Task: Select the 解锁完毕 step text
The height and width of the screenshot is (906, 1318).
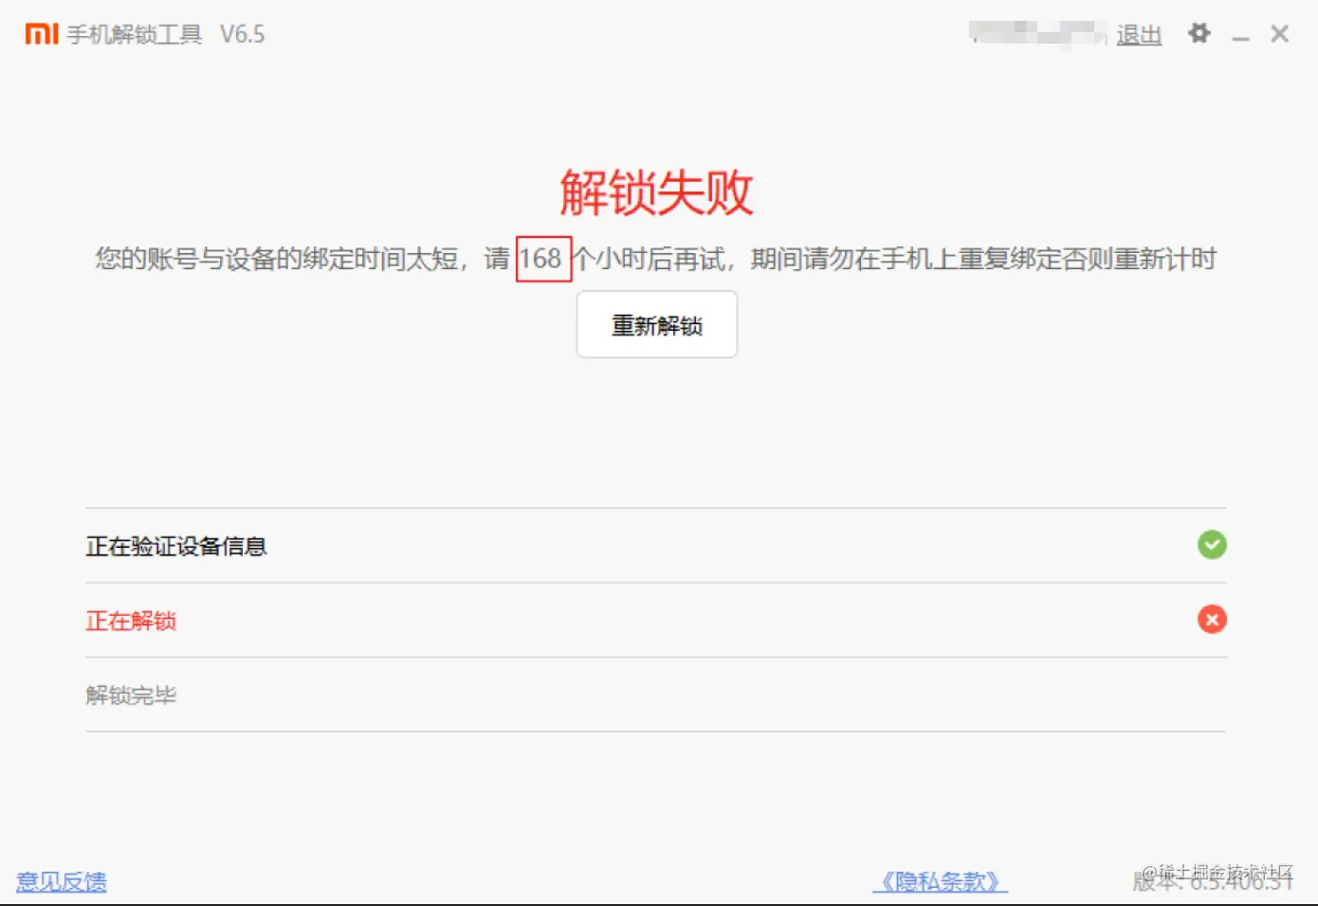Action: [x=131, y=696]
